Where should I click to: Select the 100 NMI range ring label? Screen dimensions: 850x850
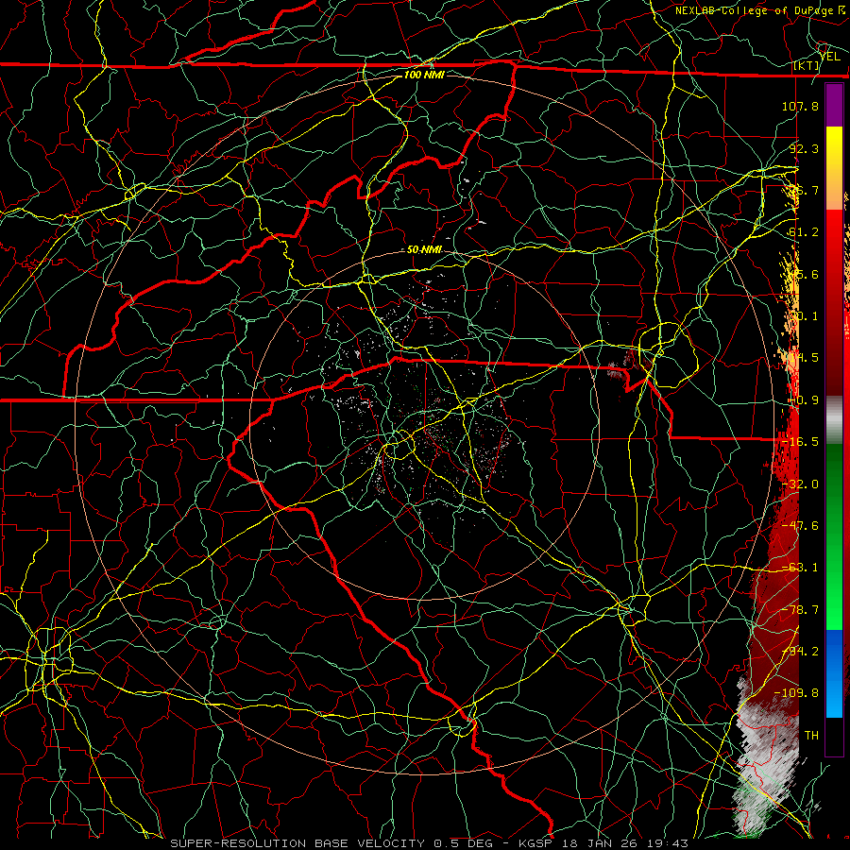tap(424, 75)
